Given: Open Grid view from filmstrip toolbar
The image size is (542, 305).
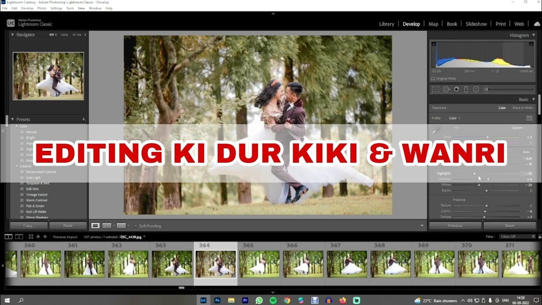Looking at the screenshot, I should (x=31, y=237).
